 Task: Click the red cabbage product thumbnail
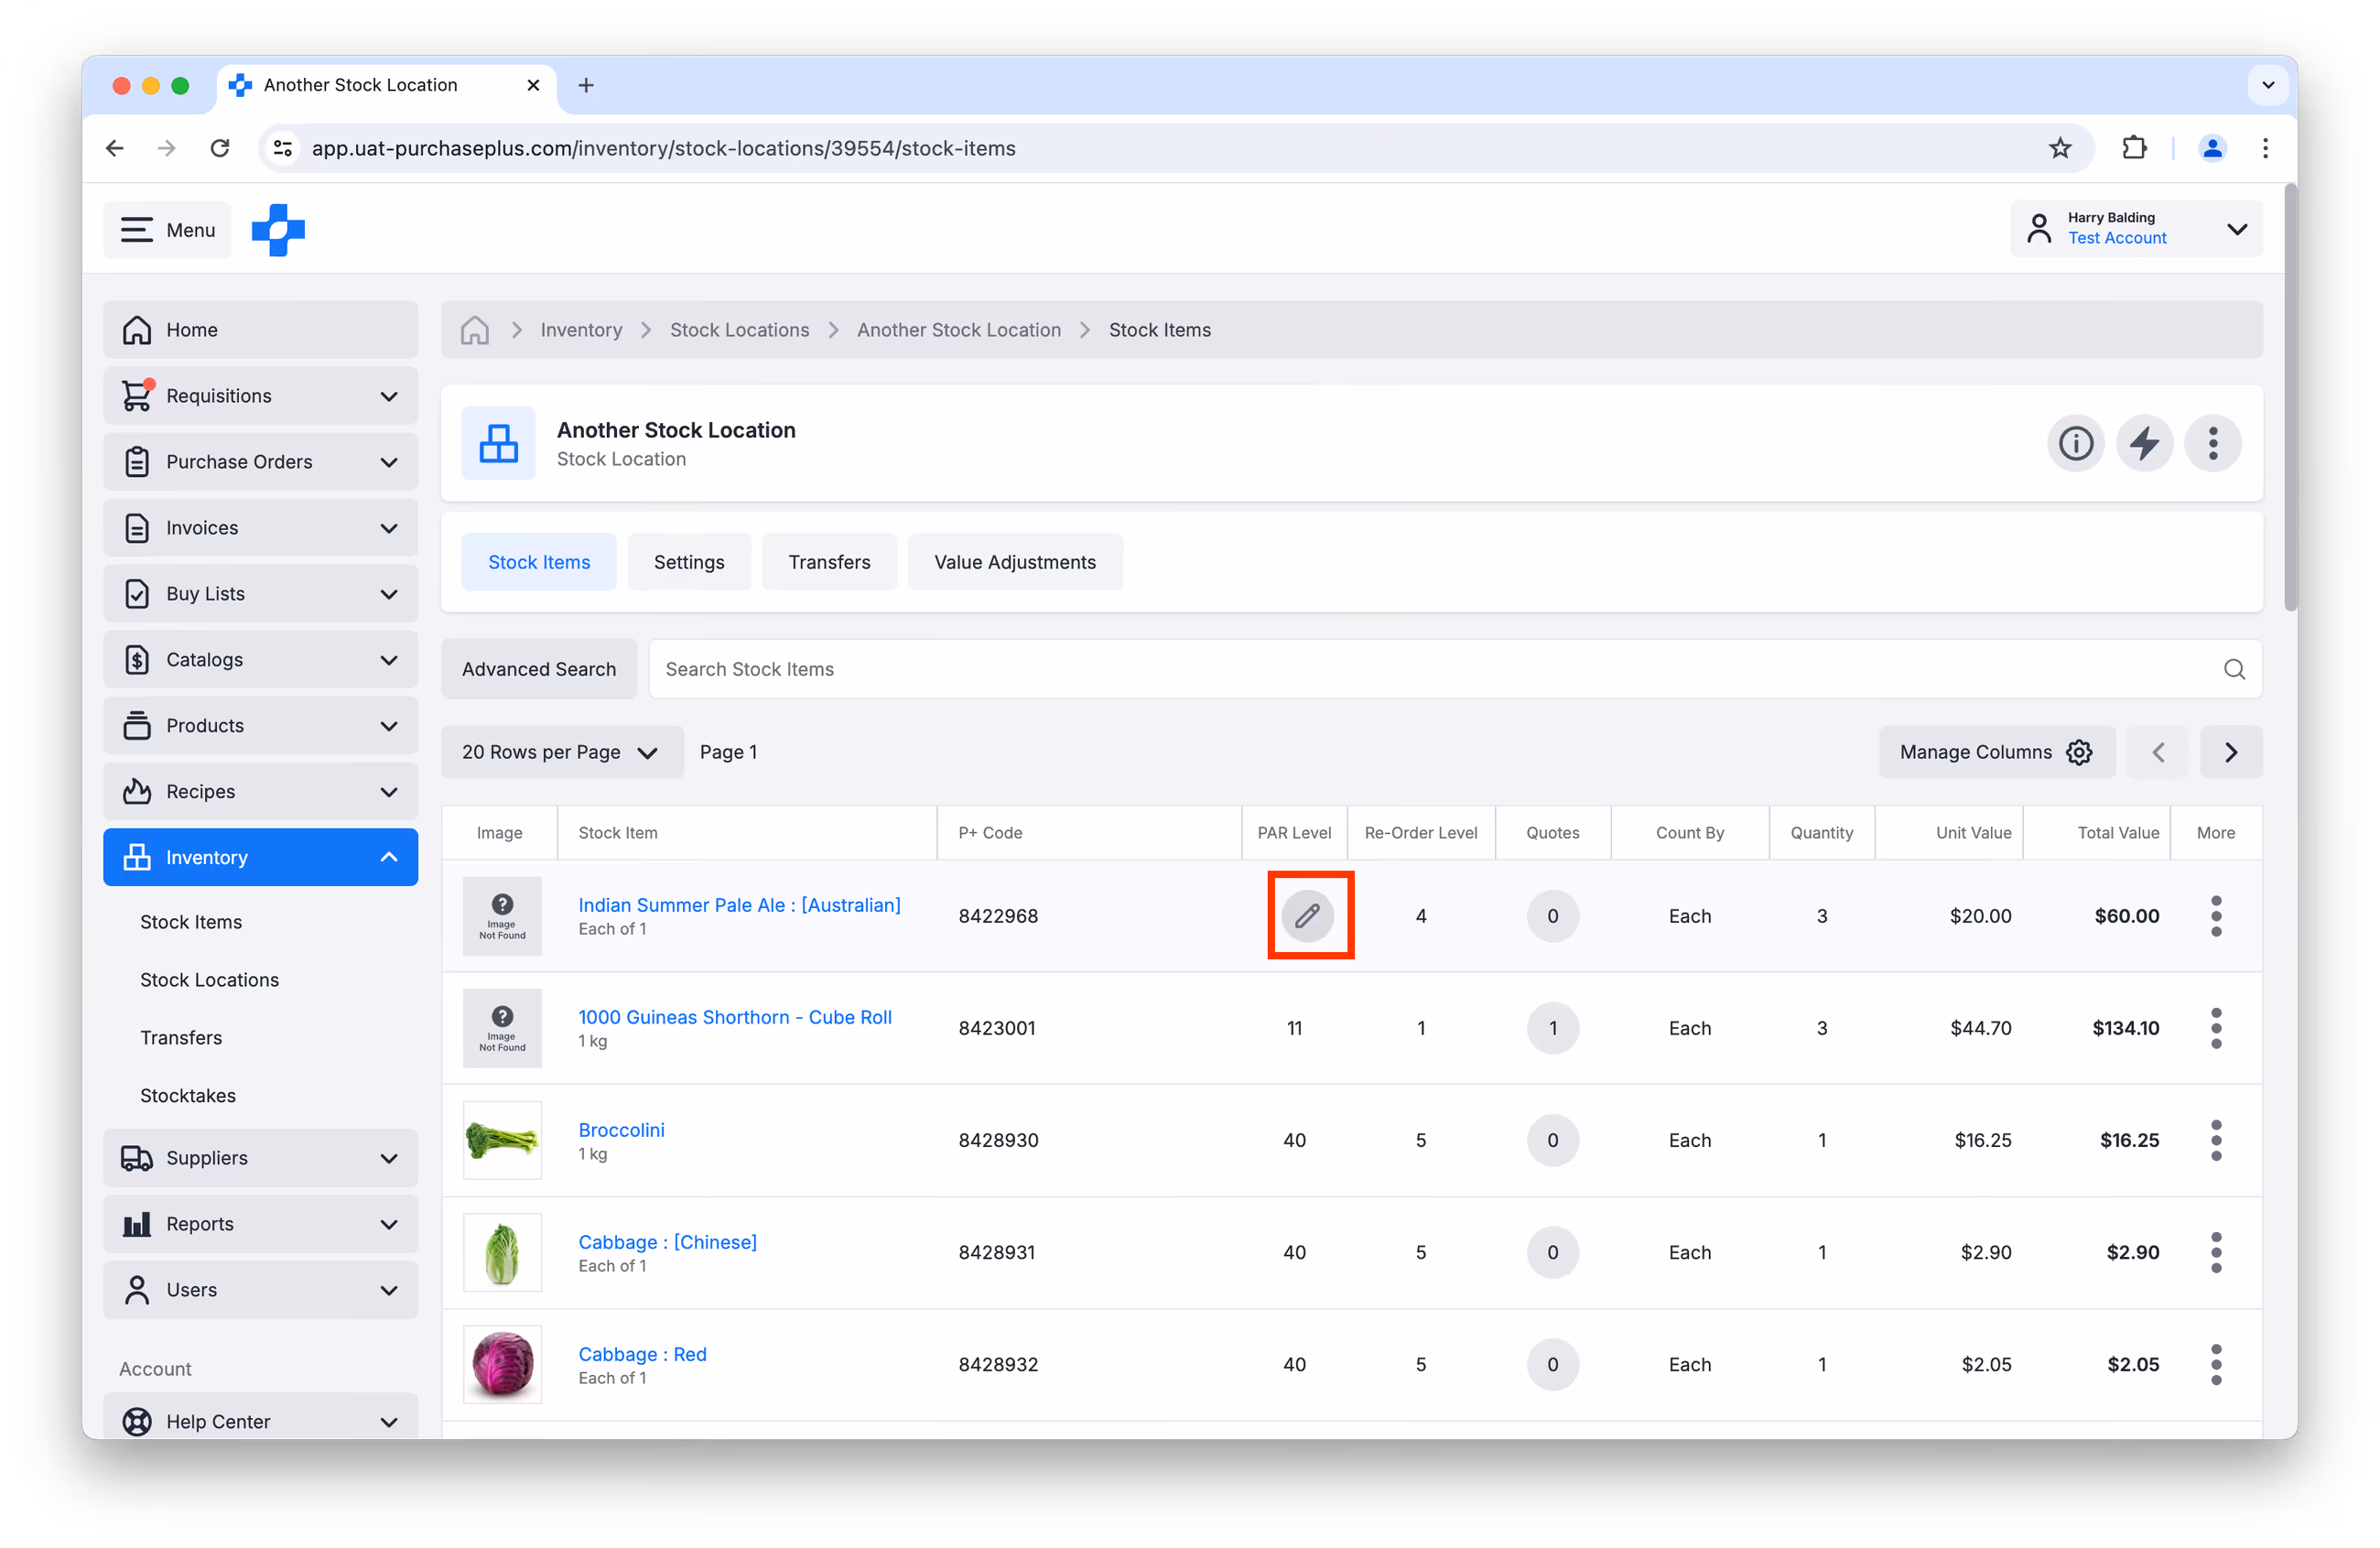point(502,1364)
